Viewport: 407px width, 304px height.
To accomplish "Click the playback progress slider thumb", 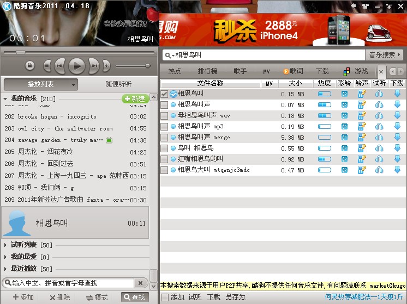I will point(21,52).
